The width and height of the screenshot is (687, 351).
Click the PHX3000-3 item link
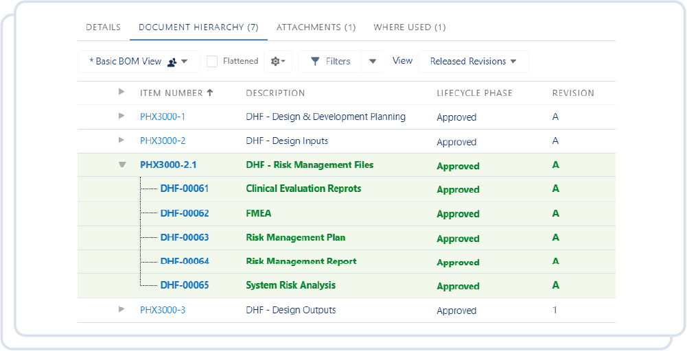click(163, 310)
